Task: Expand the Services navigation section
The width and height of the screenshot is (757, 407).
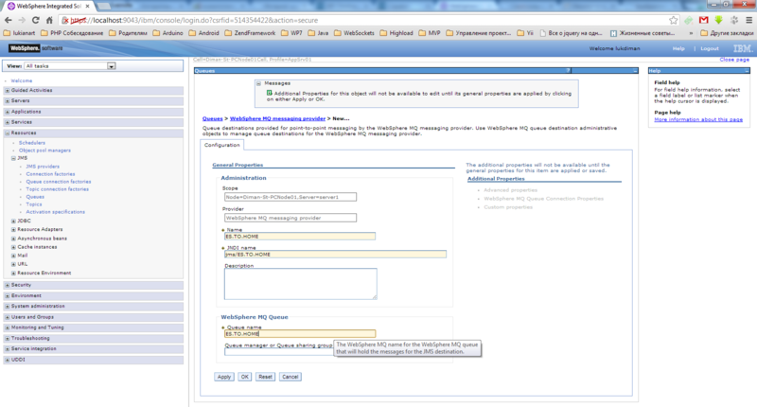Action: (x=8, y=122)
